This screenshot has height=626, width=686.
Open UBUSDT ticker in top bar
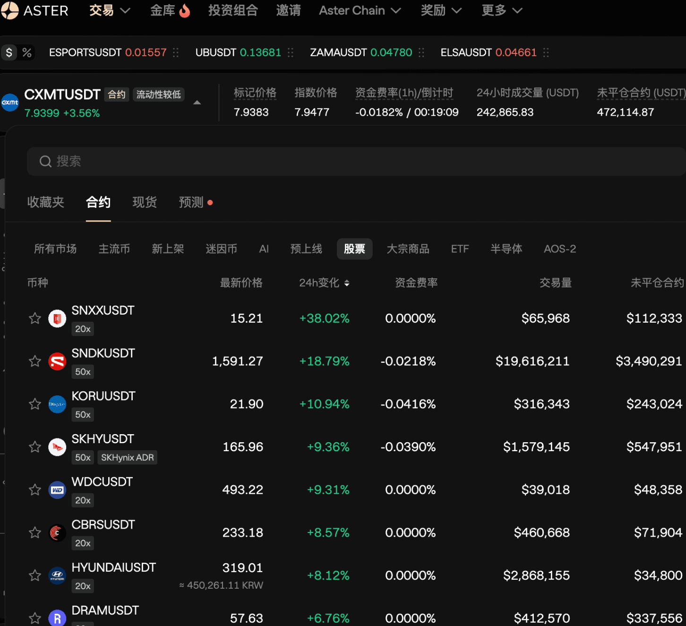(x=238, y=52)
